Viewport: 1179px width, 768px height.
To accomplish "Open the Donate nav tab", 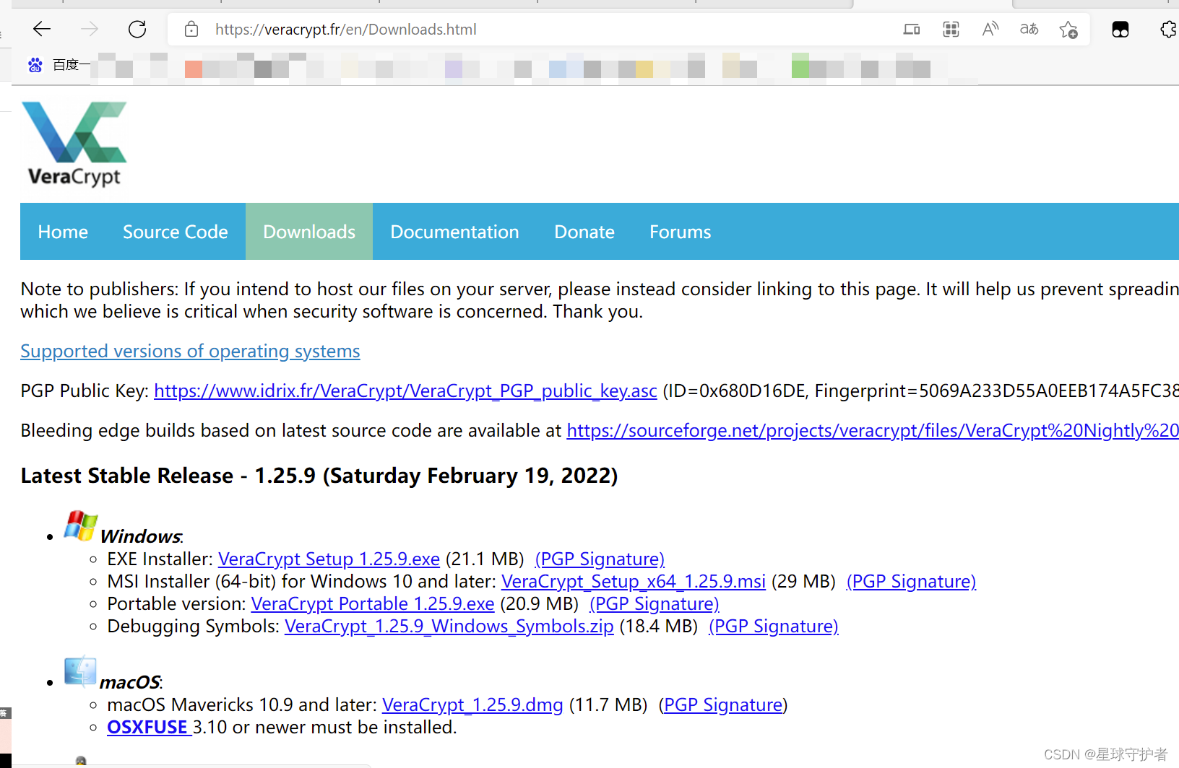I will tap(584, 232).
